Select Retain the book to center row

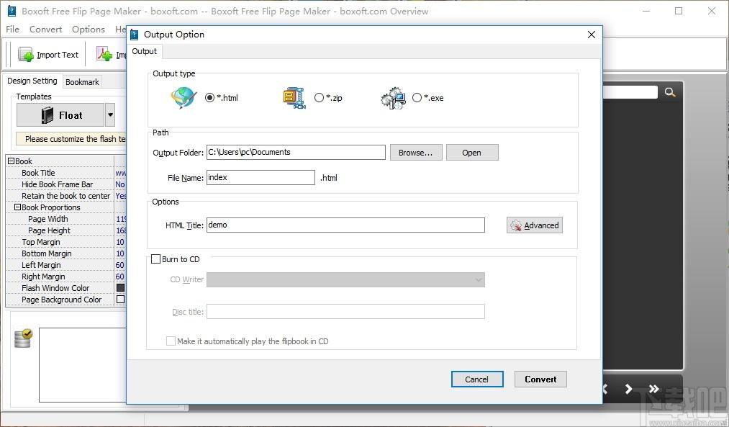66,196
